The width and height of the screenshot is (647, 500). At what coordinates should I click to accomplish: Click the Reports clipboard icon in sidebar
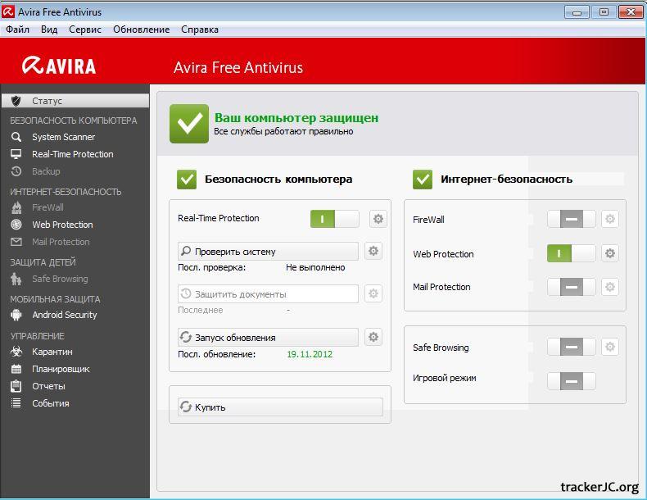pyautogui.click(x=16, y=386)
